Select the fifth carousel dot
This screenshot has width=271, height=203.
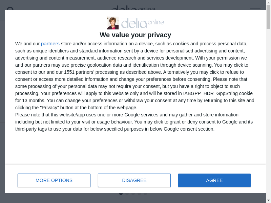click(145, 194)
